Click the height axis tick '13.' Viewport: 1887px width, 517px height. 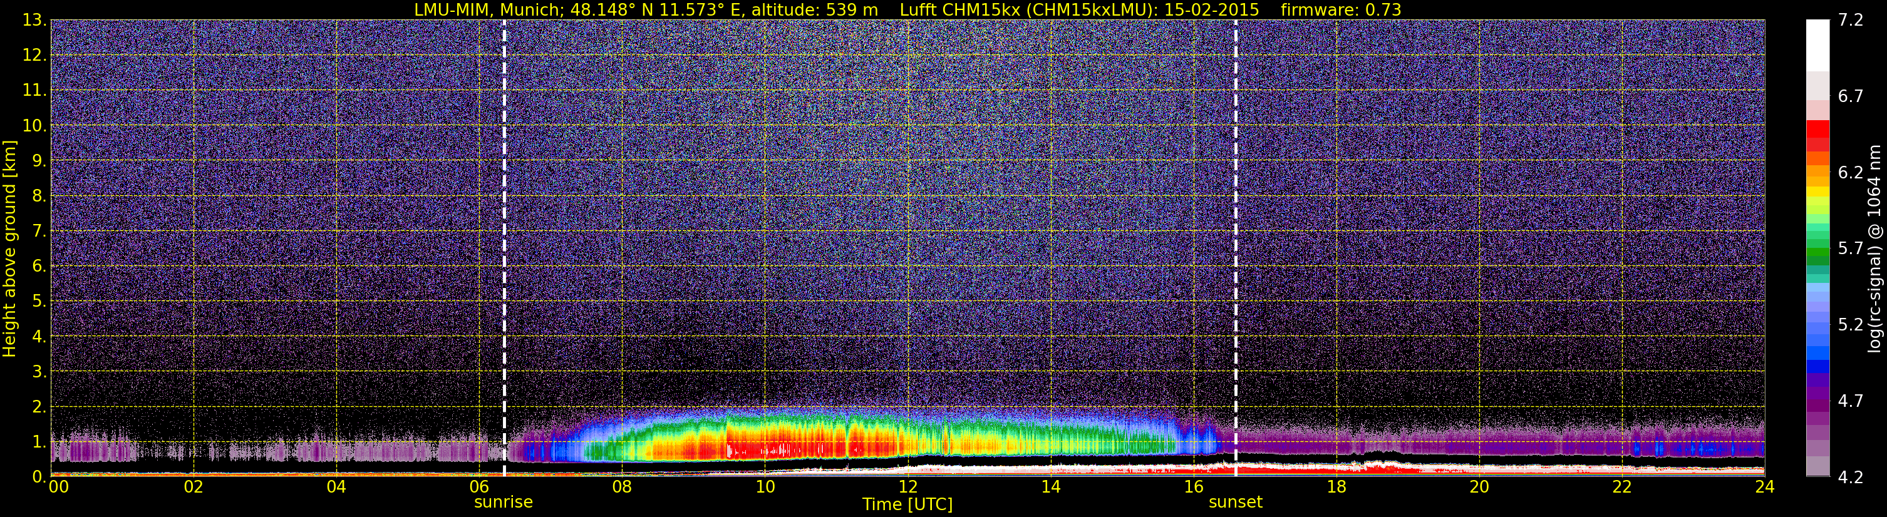[x=34, y=20]
